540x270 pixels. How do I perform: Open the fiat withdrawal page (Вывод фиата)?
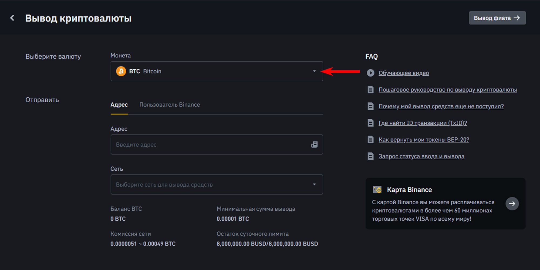click(x=497, y=18)
